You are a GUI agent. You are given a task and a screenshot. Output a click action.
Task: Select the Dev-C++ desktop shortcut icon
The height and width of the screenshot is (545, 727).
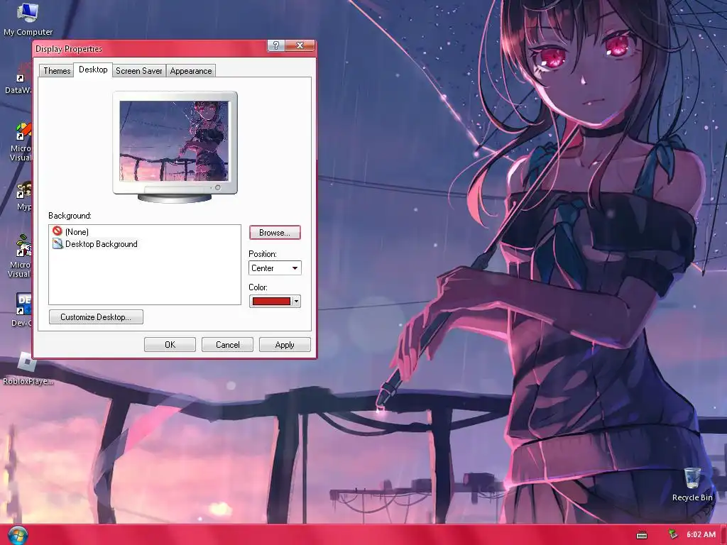[x=23, y=304]
